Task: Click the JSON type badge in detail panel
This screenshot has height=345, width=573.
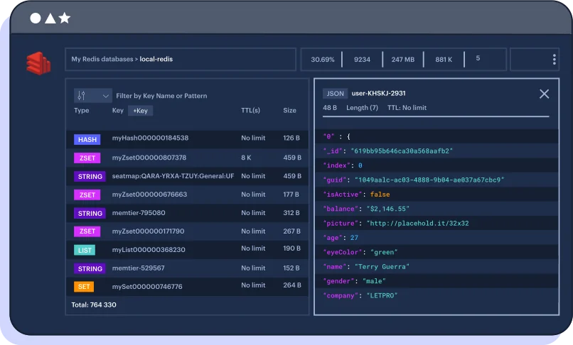Action: [335, 94]
